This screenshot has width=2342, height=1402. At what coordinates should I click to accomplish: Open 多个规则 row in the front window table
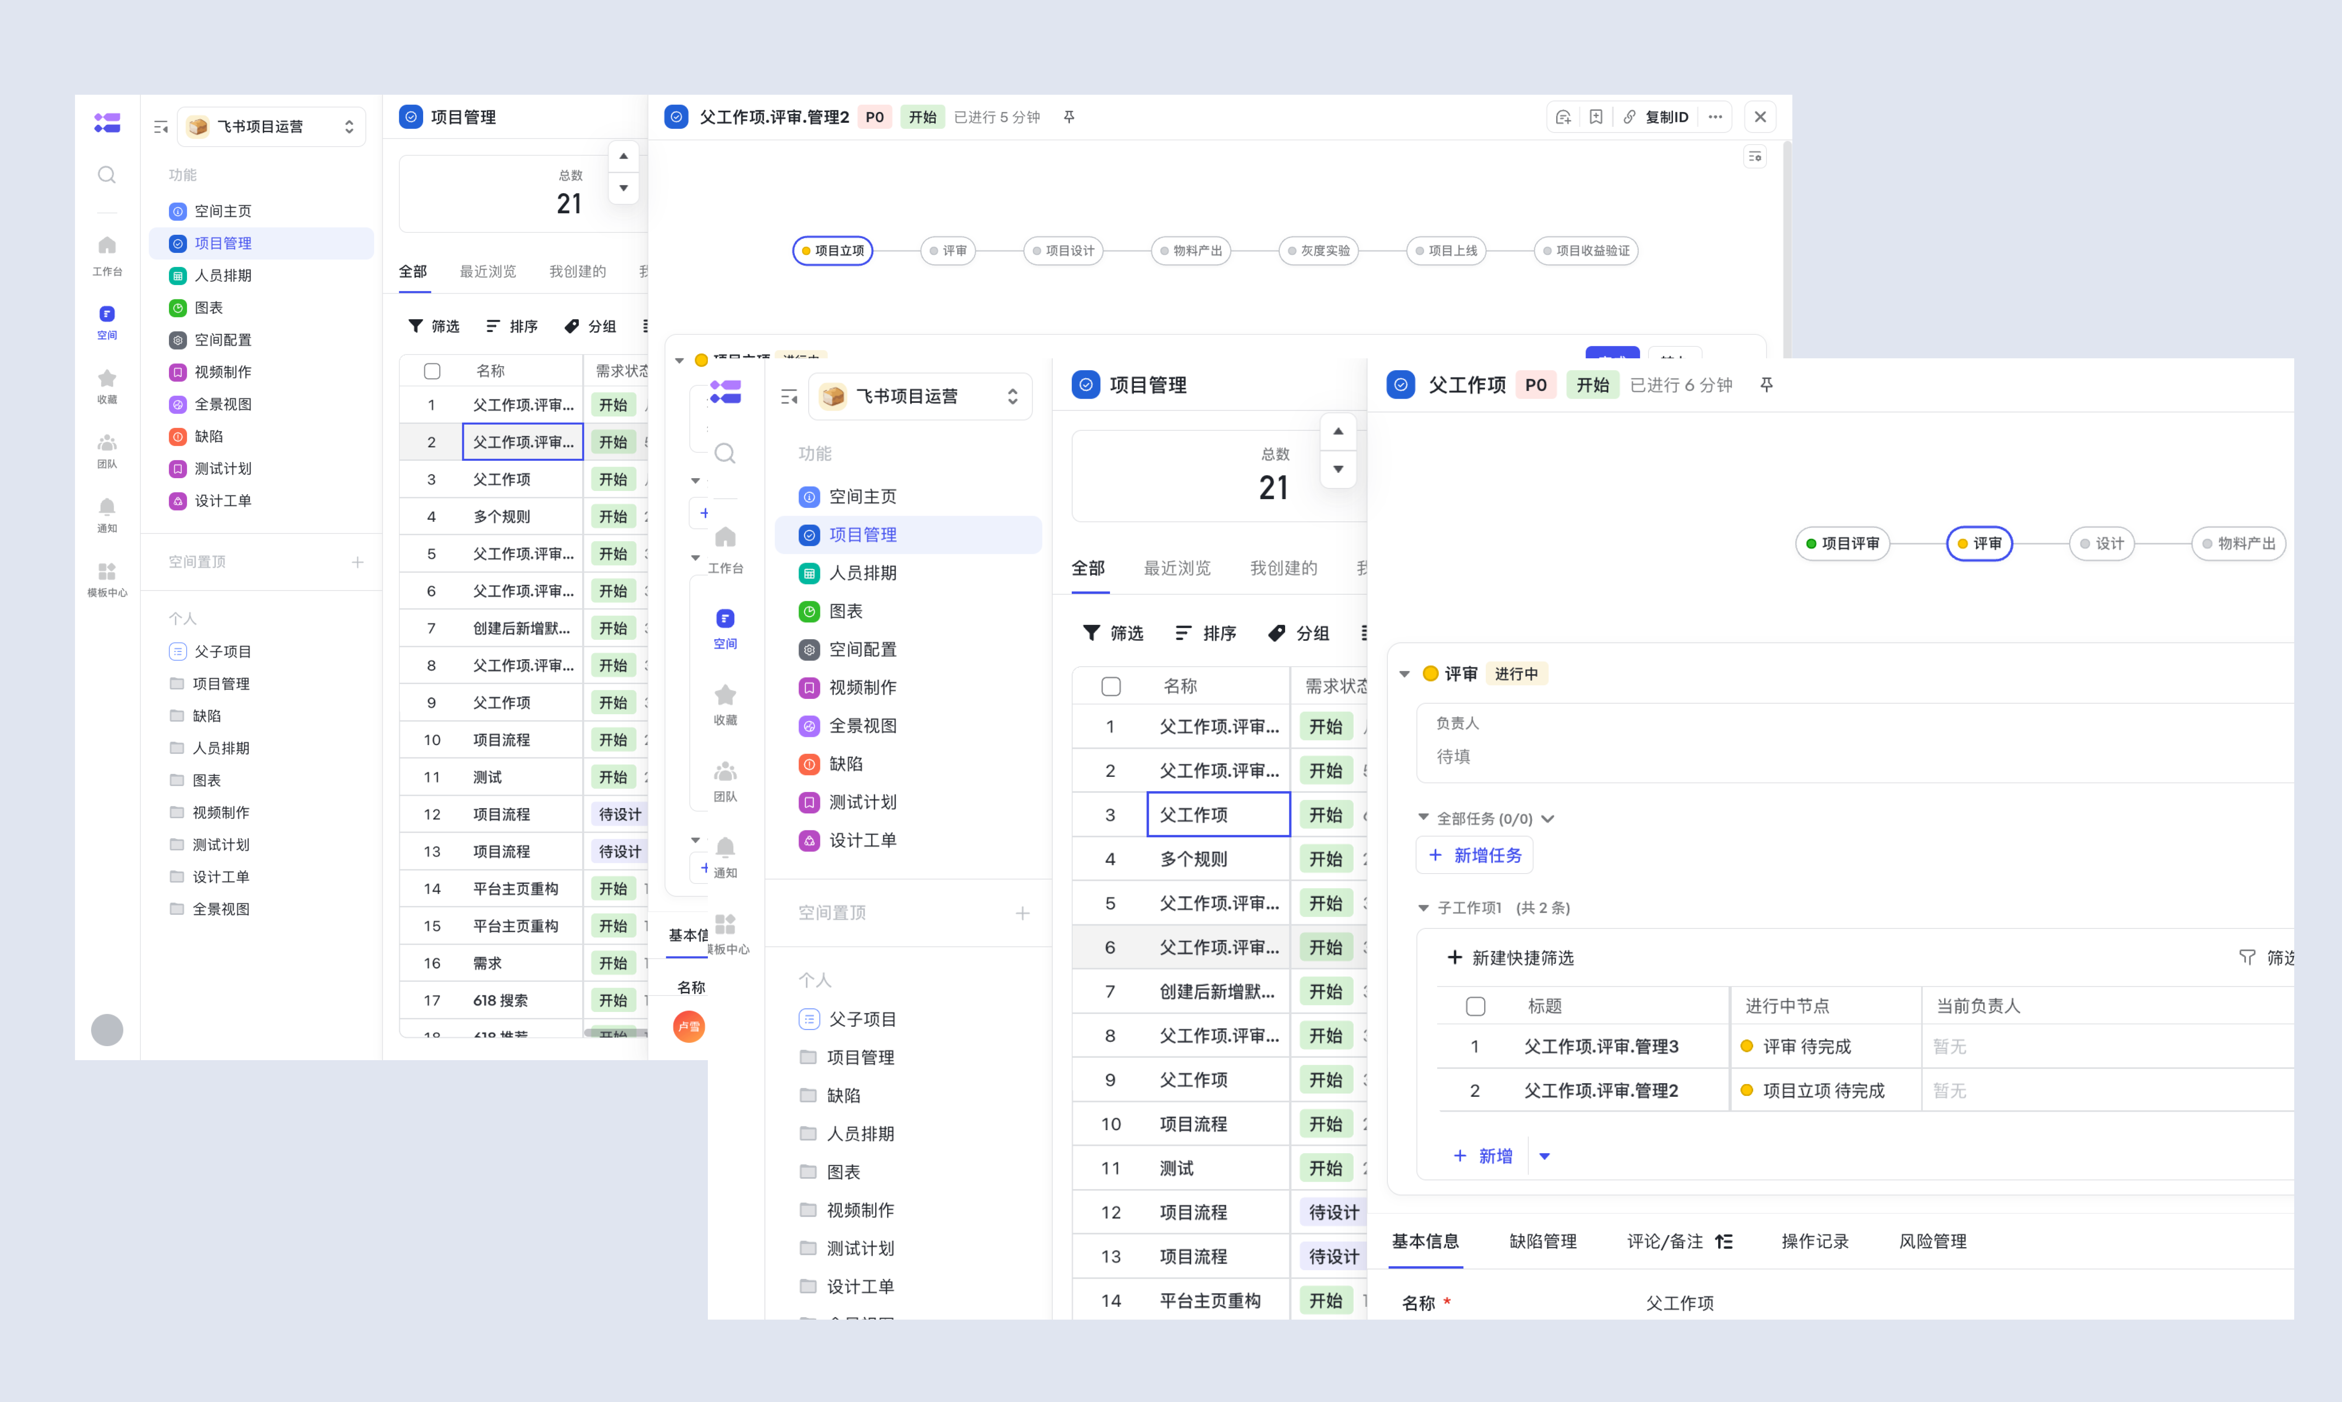[1194, 859]
